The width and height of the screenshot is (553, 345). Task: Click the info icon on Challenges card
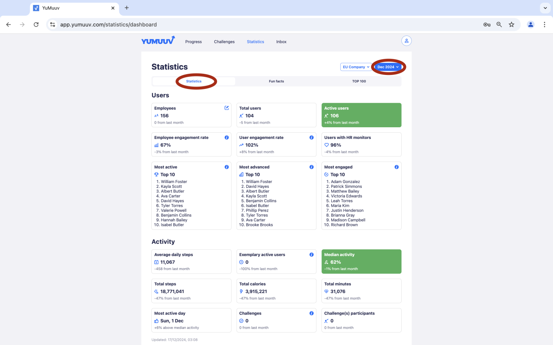click(x=311, y=313)
